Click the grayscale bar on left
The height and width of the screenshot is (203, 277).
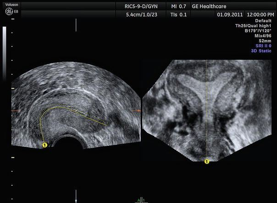pos(5,46)
